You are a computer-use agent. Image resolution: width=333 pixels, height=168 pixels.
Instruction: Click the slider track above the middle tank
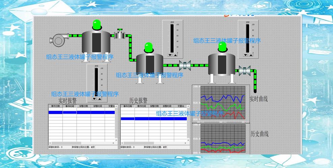pyautogui.click(x=172, y=38)
